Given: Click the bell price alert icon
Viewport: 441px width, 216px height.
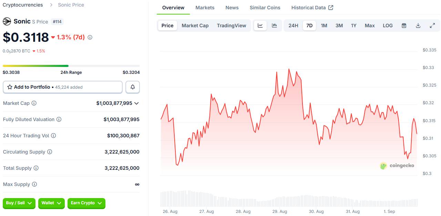Looking at the screenshot, I should [x=133, y=87].
